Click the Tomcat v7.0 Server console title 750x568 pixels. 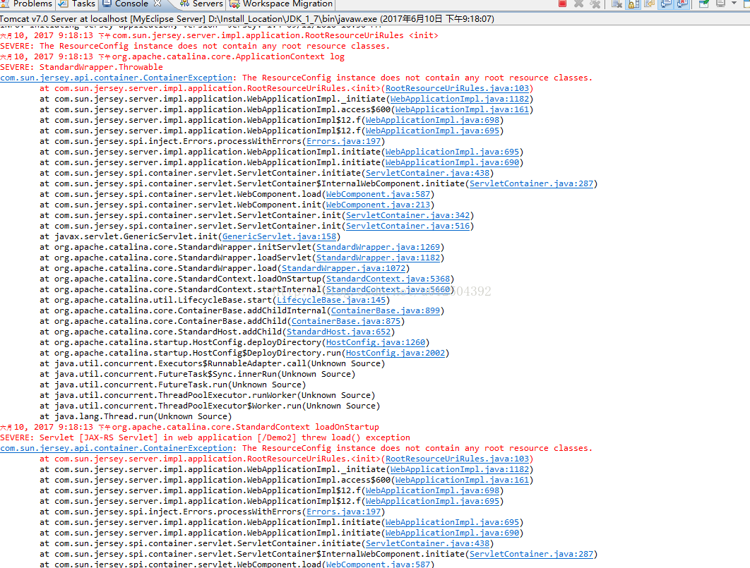coord(246,18)
